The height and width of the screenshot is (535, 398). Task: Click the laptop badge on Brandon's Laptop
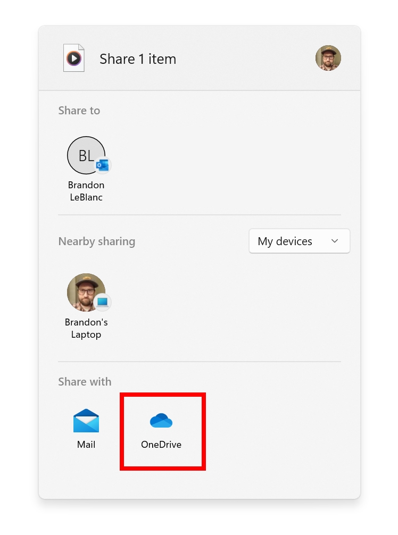(102, 302)
